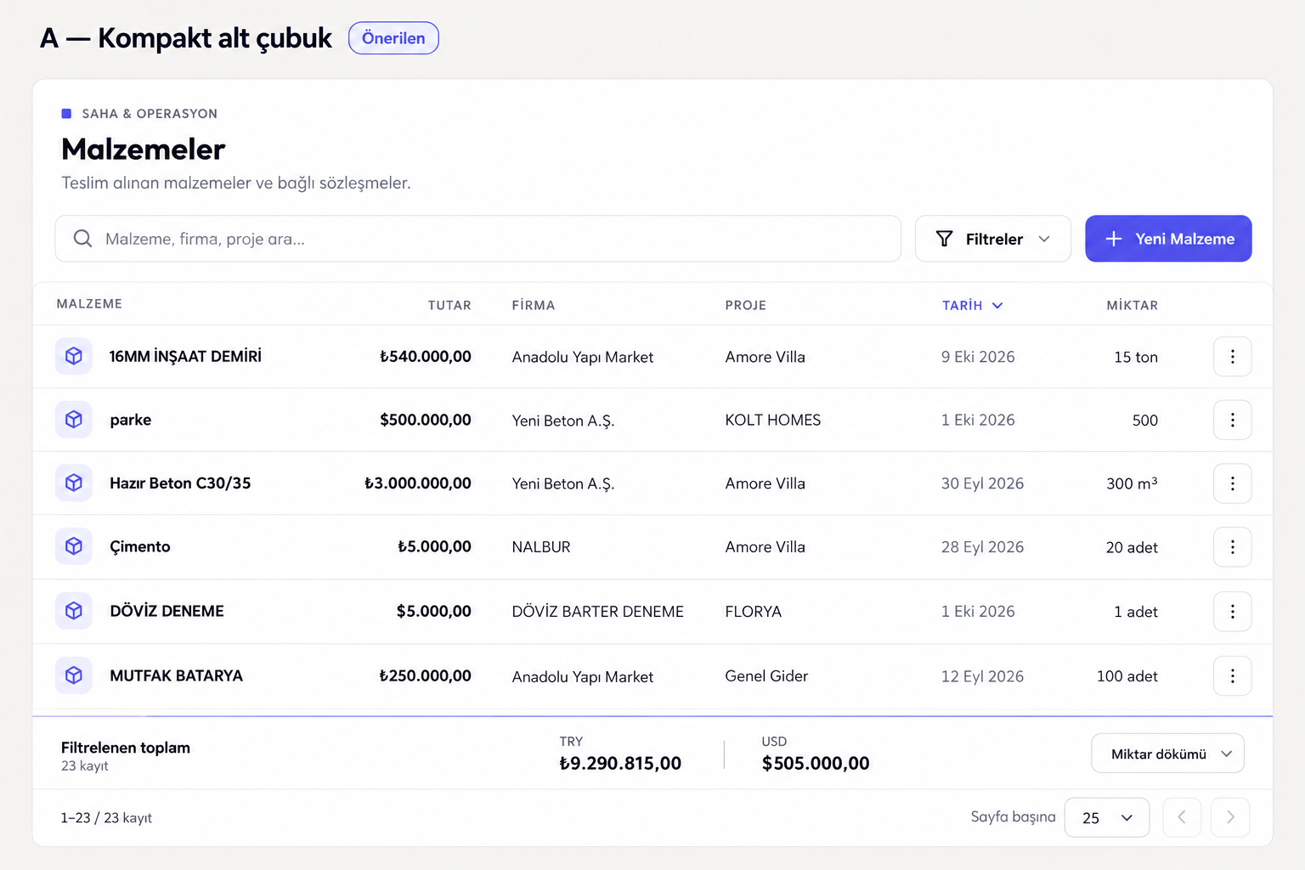Viewport: 1305px width, 870px height.
Task: Select the parke material name
Action: click(x=131, y=420)
